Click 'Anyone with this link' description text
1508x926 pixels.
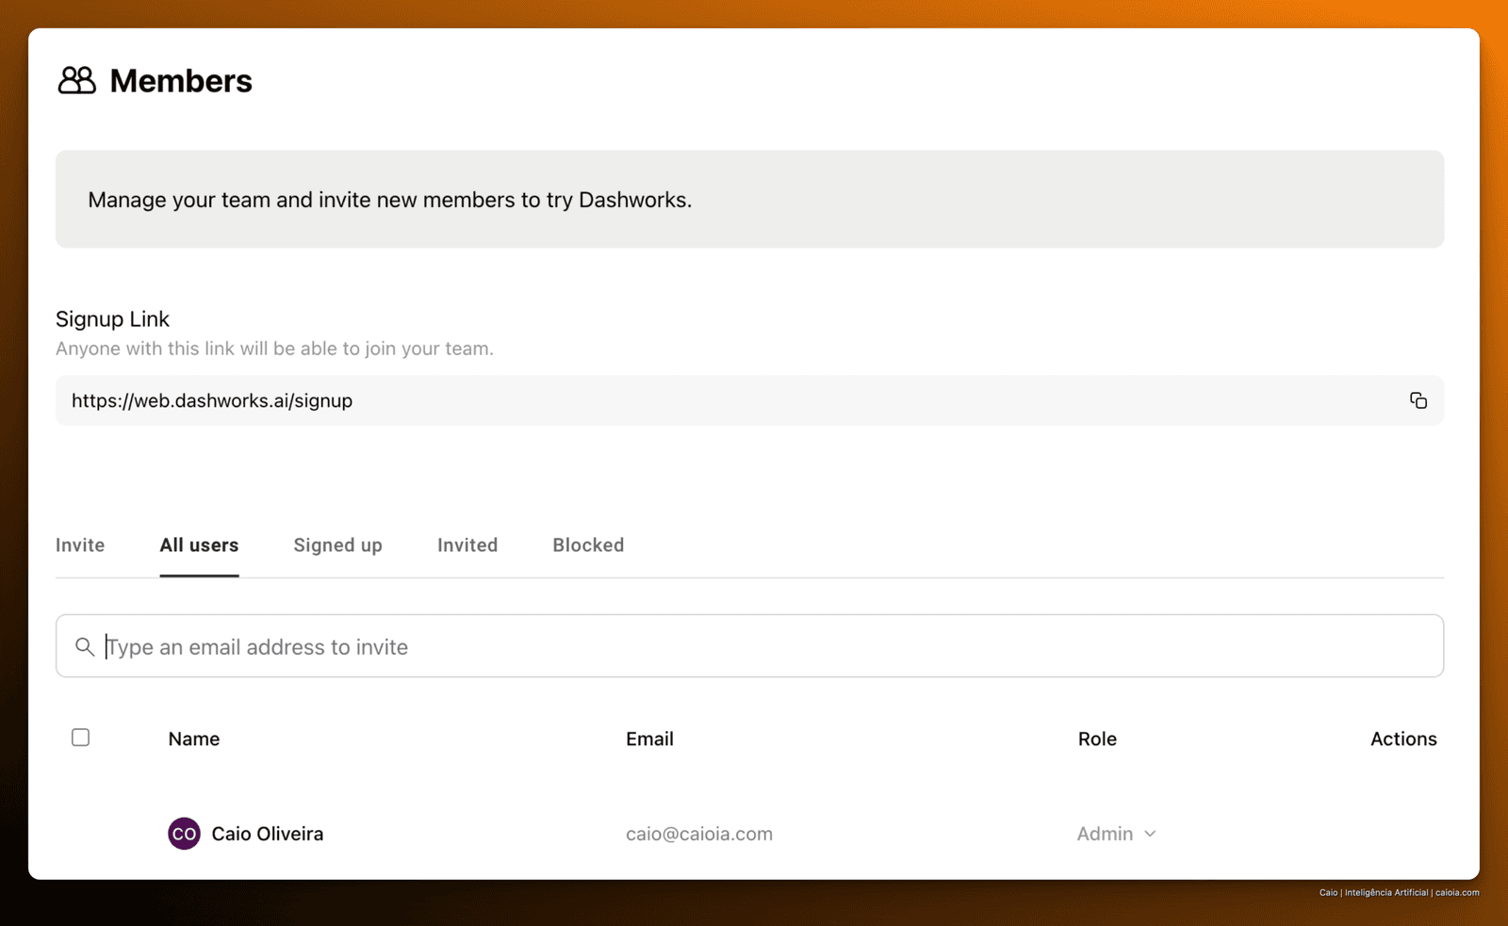click(274, 349)
